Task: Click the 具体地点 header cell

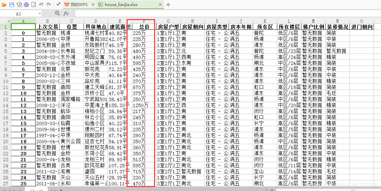Action: point(96,27)
